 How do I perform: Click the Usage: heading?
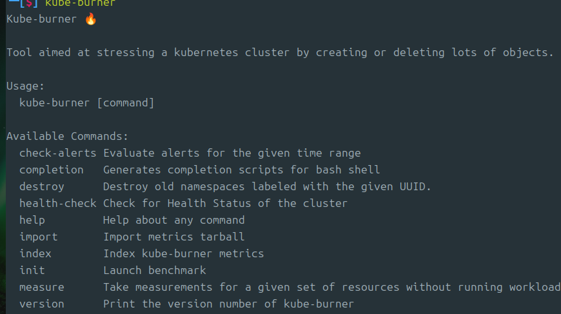26,86
